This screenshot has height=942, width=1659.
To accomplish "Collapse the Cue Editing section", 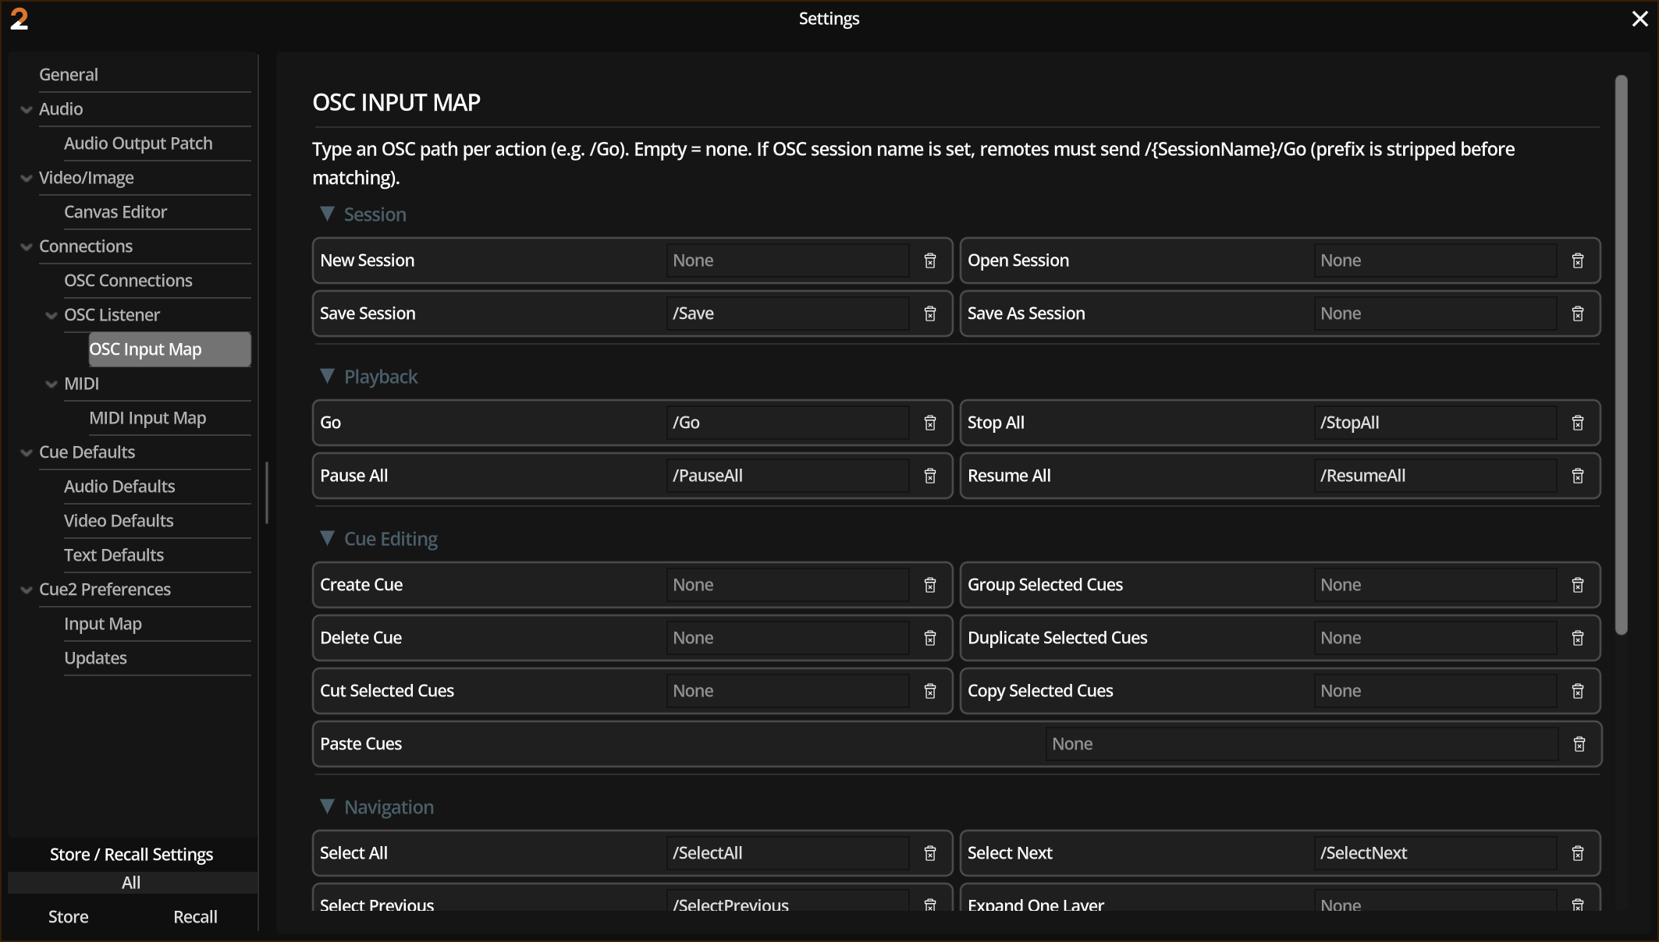I will [327, 538].
